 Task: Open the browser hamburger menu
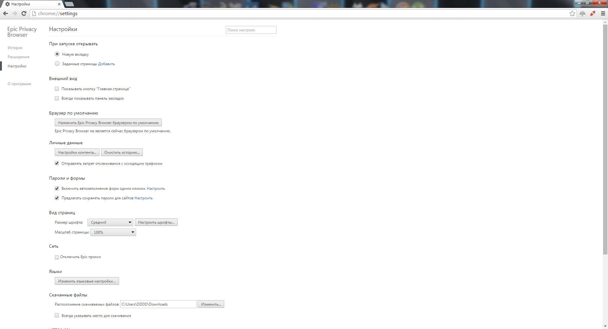(603, 13)
